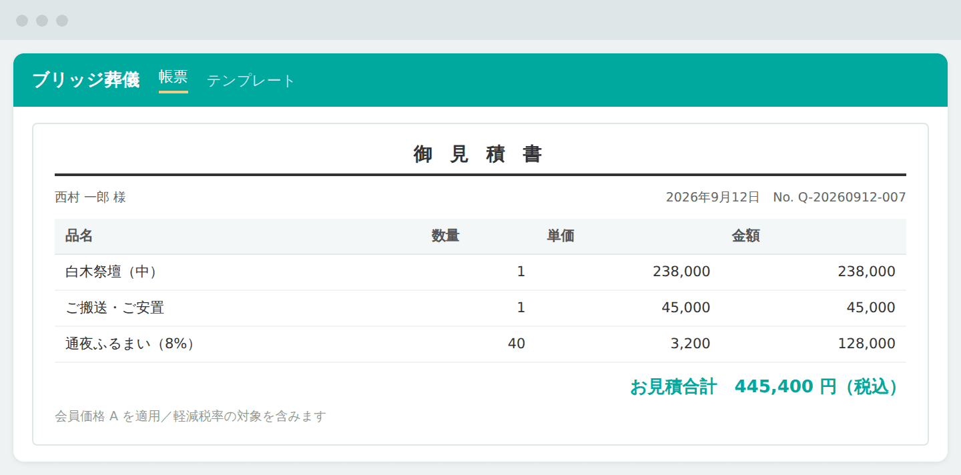Viewport: 961px width, 475px height.
Task: Click quantity 1 for 白木祭壇（中）
Action: click(x=521, y=272)
